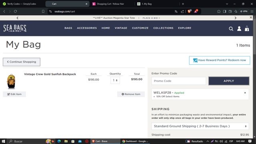
Task: Bookmark this page with the bookmark icon
Action: (x=43, y=12)
